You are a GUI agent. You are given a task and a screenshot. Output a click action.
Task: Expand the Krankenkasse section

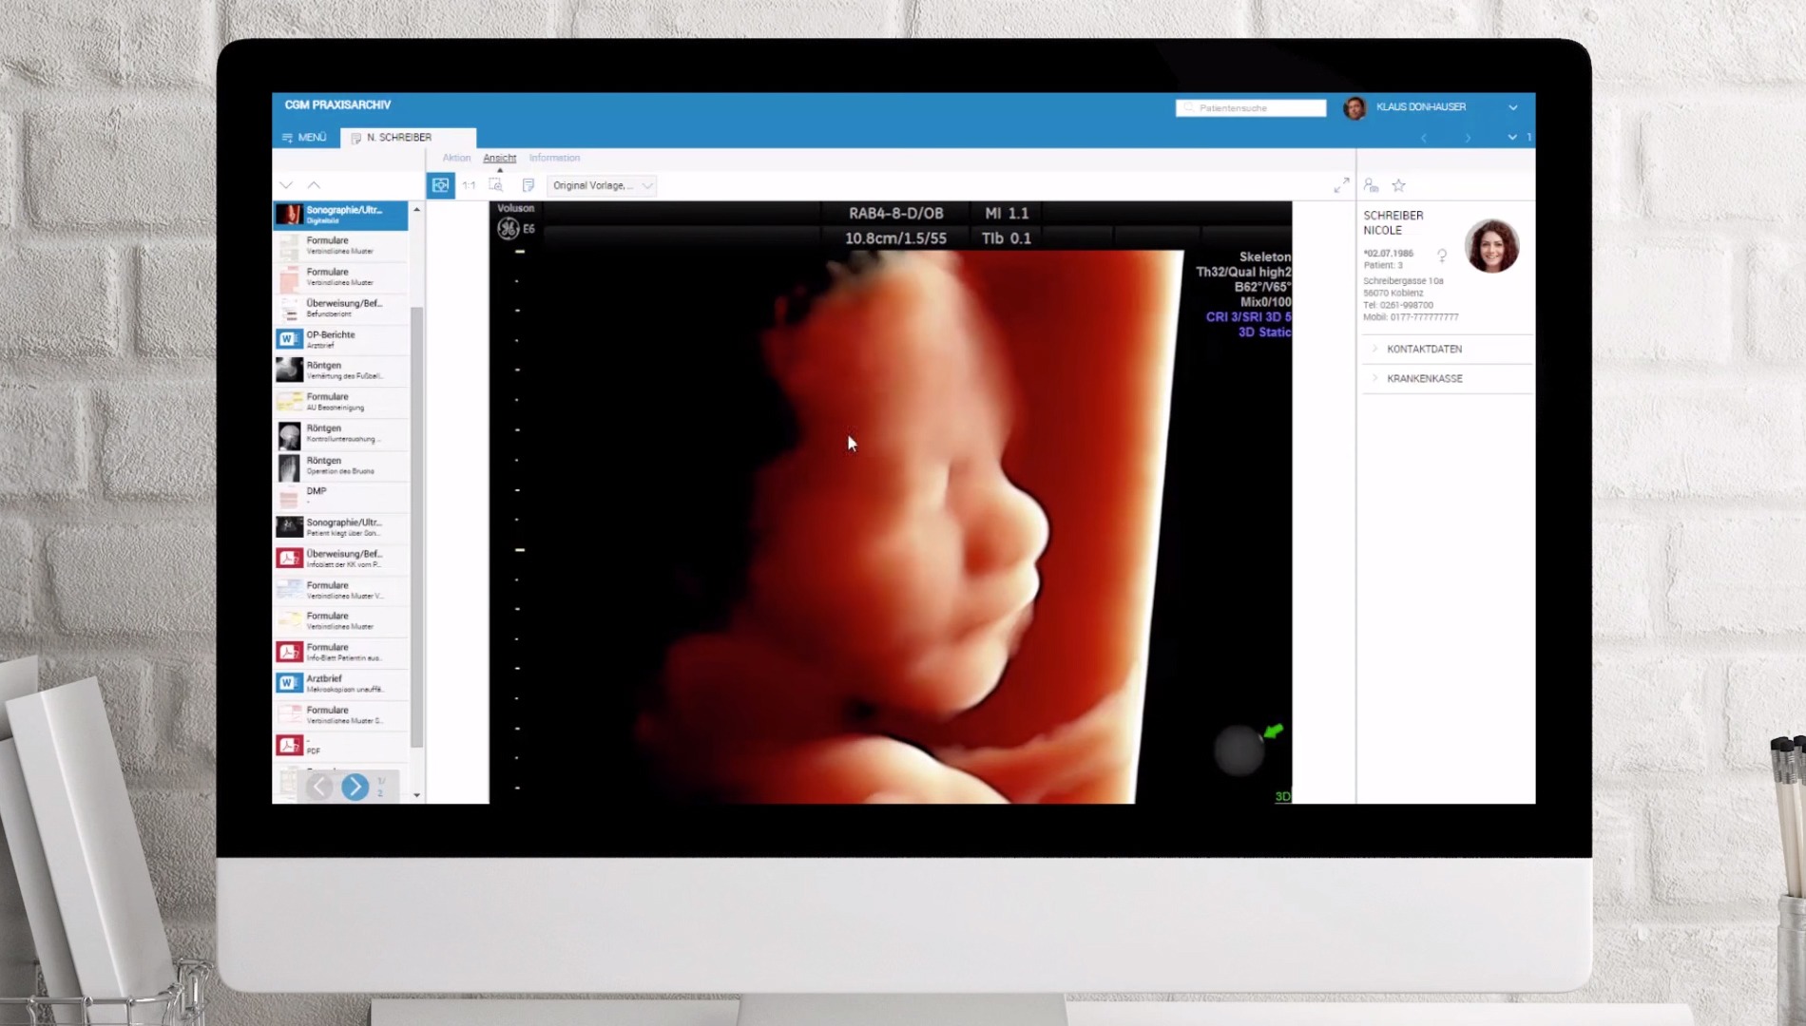pos(1424,378)
